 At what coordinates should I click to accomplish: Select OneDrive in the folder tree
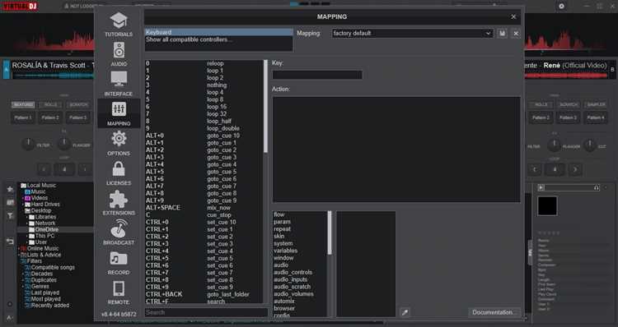46,229
